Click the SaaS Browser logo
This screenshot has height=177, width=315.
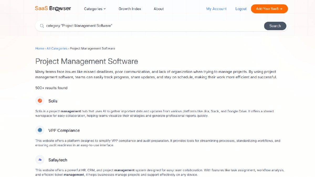(53, 8)
